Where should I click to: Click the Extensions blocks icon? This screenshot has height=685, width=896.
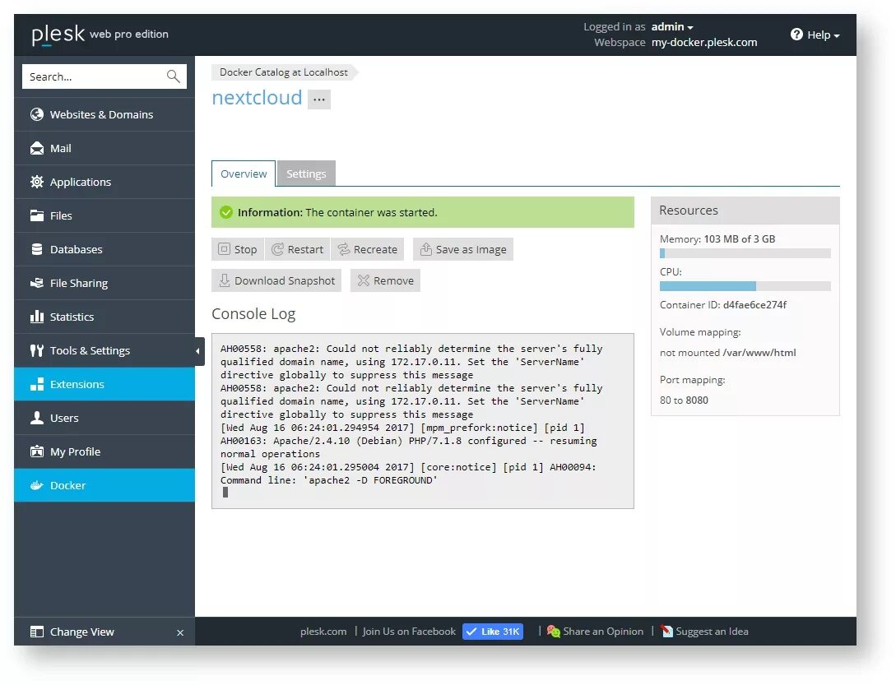click(37, 384)
